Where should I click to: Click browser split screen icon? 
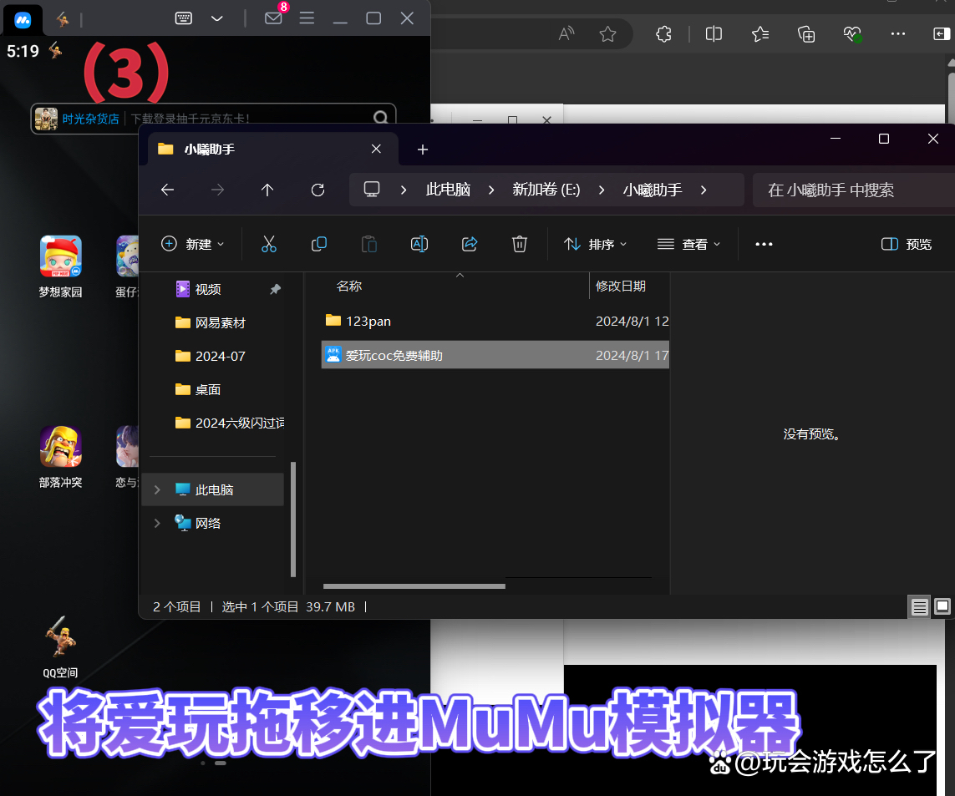[x=714, y=33]
